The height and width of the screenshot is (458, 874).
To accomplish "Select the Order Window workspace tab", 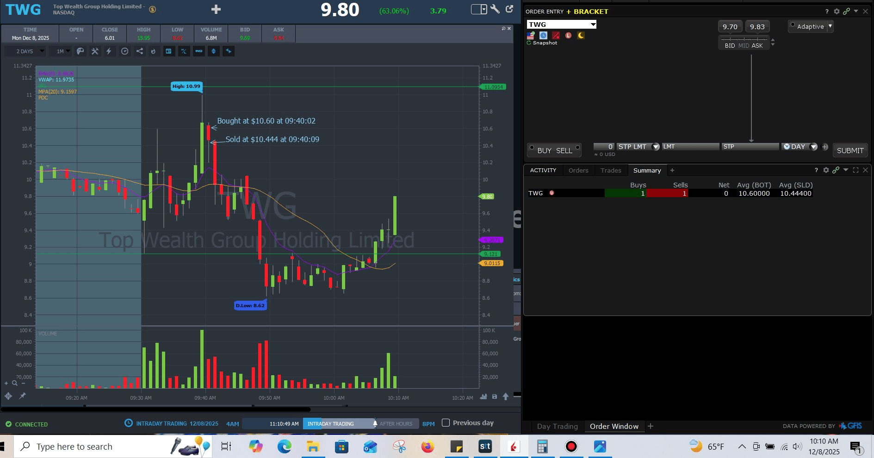I will [614, 426].
